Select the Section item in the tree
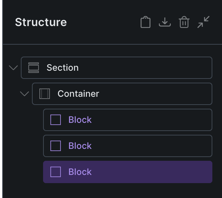Viewport: 222px width, 198px height. (x=117, y=68)
